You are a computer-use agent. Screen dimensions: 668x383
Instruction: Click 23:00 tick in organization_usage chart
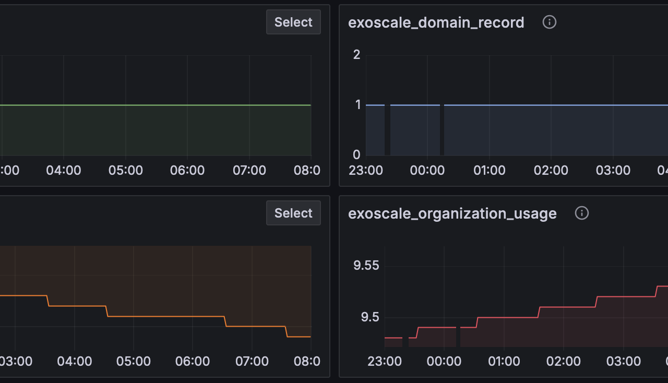pyautogui.click(x=385, y=361)
